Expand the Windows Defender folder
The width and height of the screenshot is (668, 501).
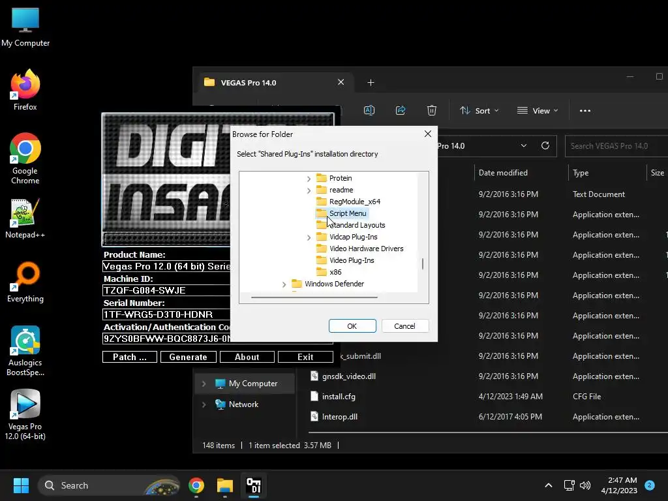point(284,284)
